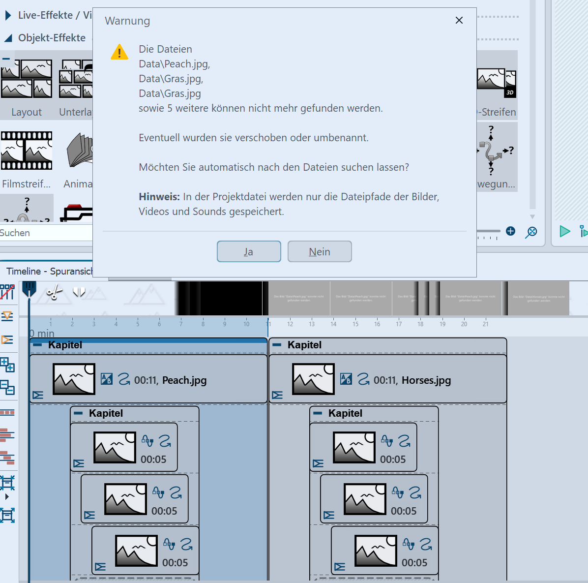Select the scissors split tool in the timeline
588x583 pixels.
point(54,292)
